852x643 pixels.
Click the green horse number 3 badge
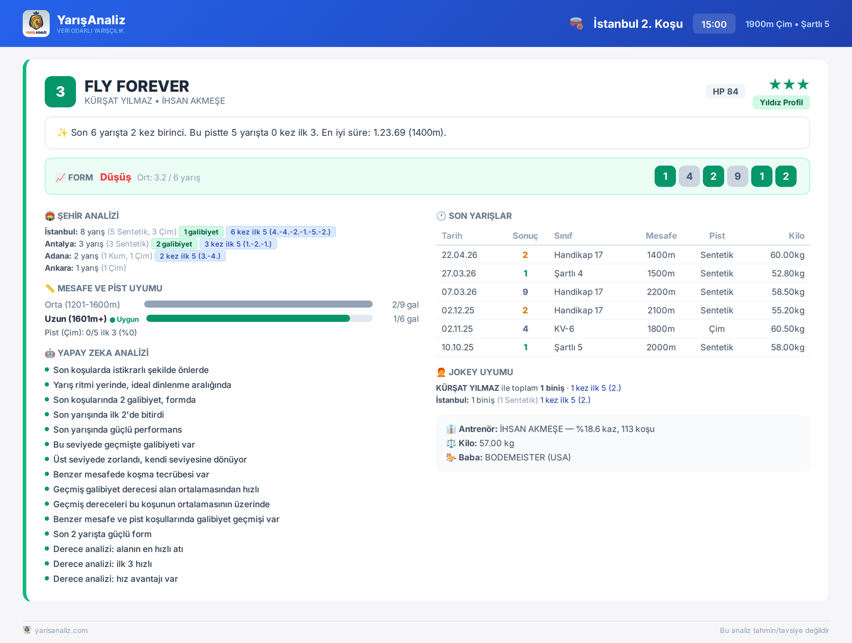click(60, 92)
